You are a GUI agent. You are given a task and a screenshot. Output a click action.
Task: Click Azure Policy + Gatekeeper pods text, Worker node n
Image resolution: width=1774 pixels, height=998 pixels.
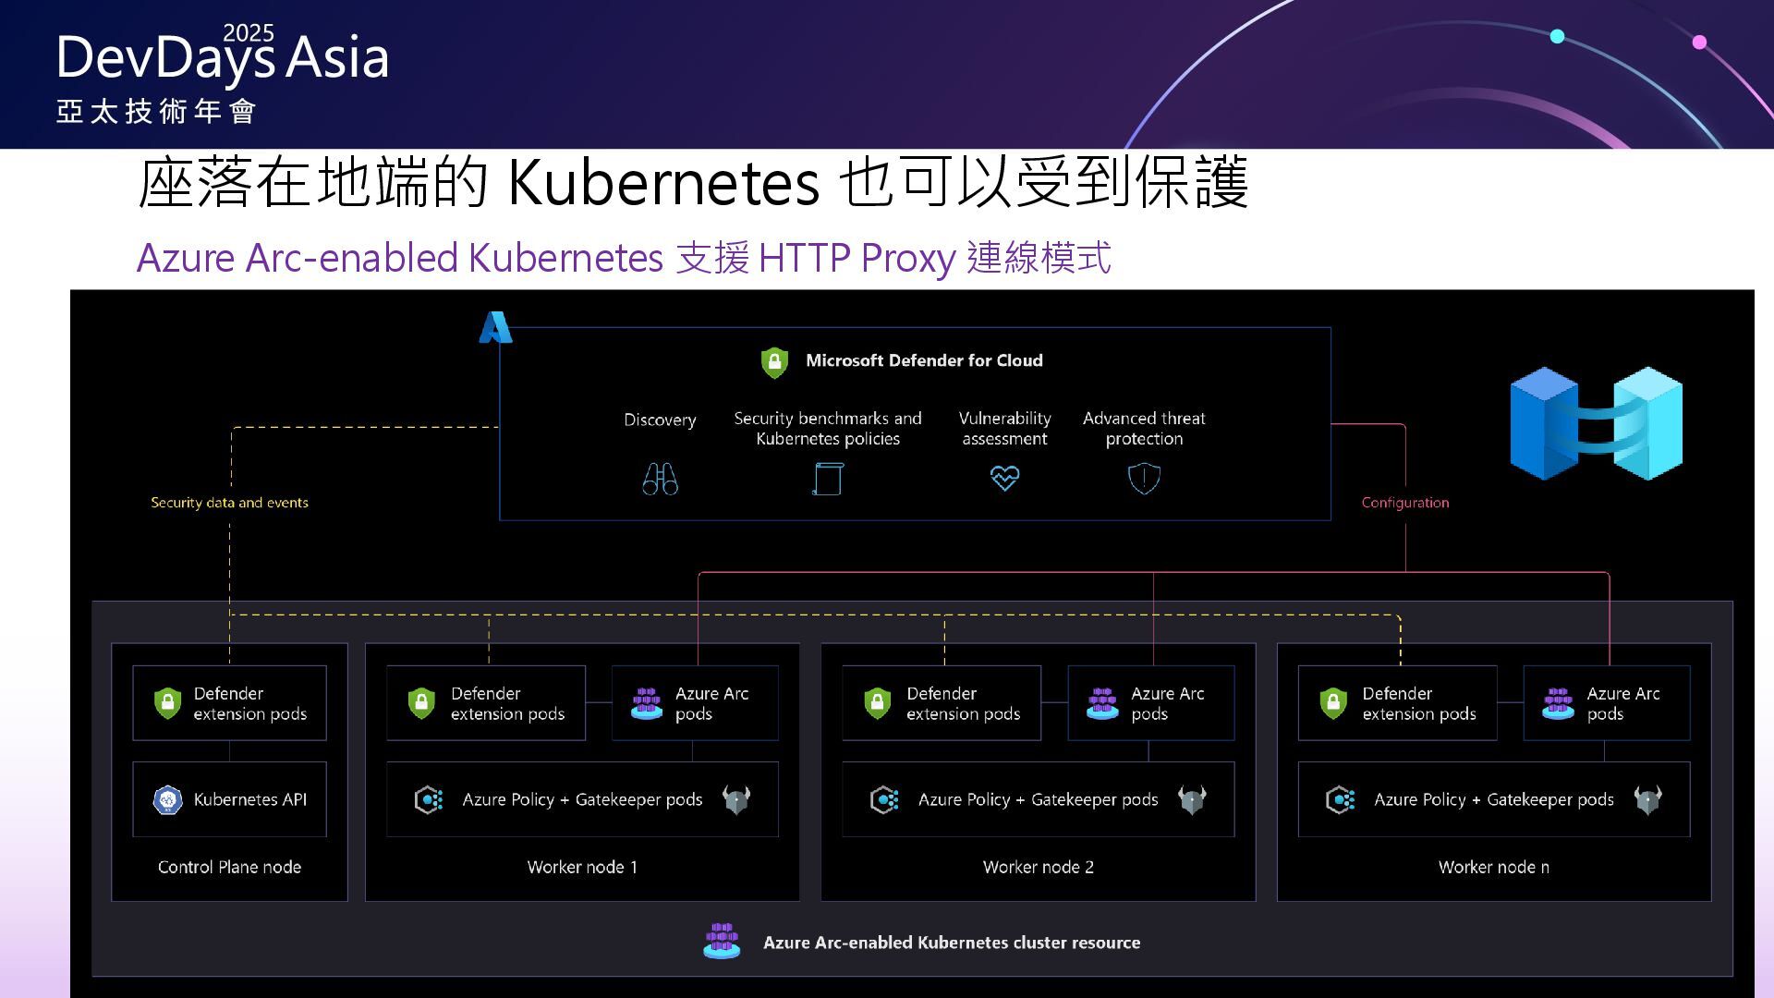(1494, 799)
